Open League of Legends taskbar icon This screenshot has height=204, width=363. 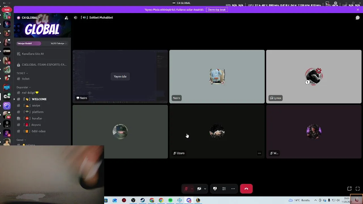pos(198,200)
